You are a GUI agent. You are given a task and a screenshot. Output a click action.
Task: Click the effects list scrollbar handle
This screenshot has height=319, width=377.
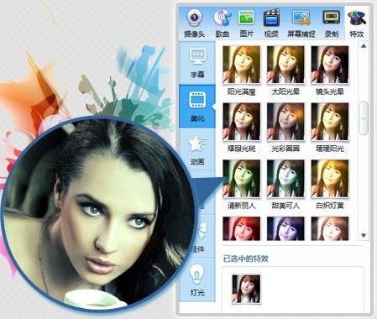pos(364,118)
